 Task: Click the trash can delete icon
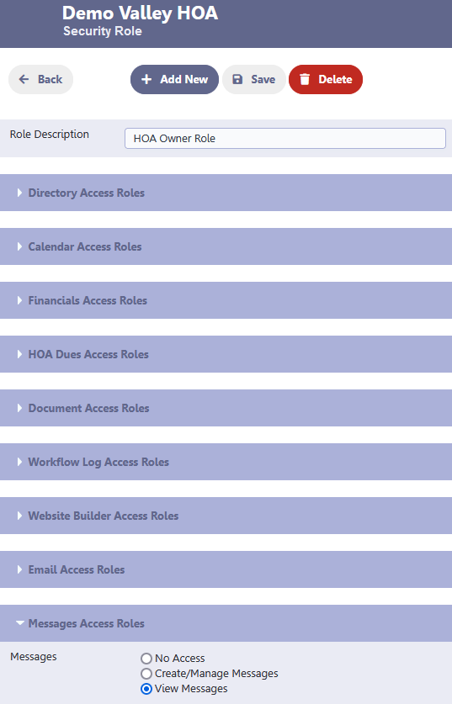click(305, 79)
